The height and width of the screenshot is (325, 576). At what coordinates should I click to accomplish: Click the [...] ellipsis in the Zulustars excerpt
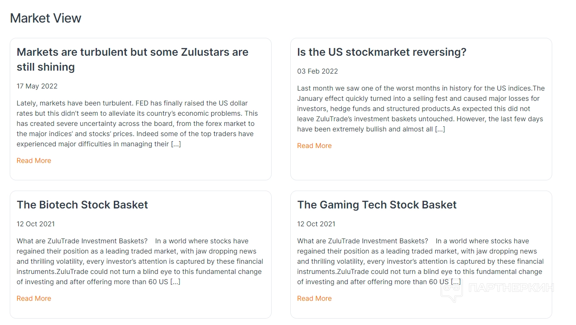pos(176,144)
